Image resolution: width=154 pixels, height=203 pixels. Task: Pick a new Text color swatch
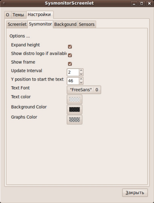[x=75, y=99]
